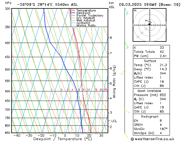The image size is (183, 141).
Task: Click the Most Unstable section header
Action: click(150, 91)
